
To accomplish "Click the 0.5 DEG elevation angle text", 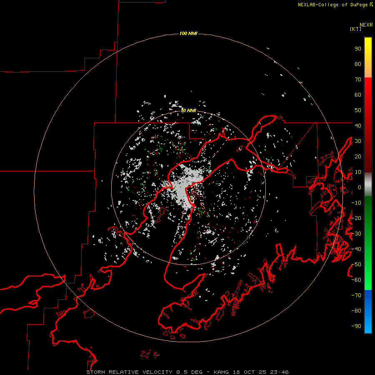I will coord(189,372).
